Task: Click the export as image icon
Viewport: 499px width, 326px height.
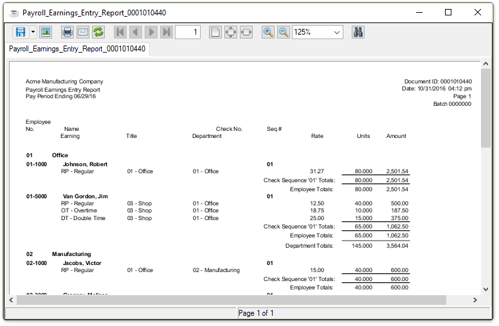Action: click(46, 32)
